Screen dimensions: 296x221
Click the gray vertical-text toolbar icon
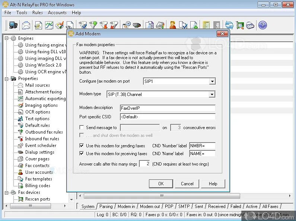217,25
